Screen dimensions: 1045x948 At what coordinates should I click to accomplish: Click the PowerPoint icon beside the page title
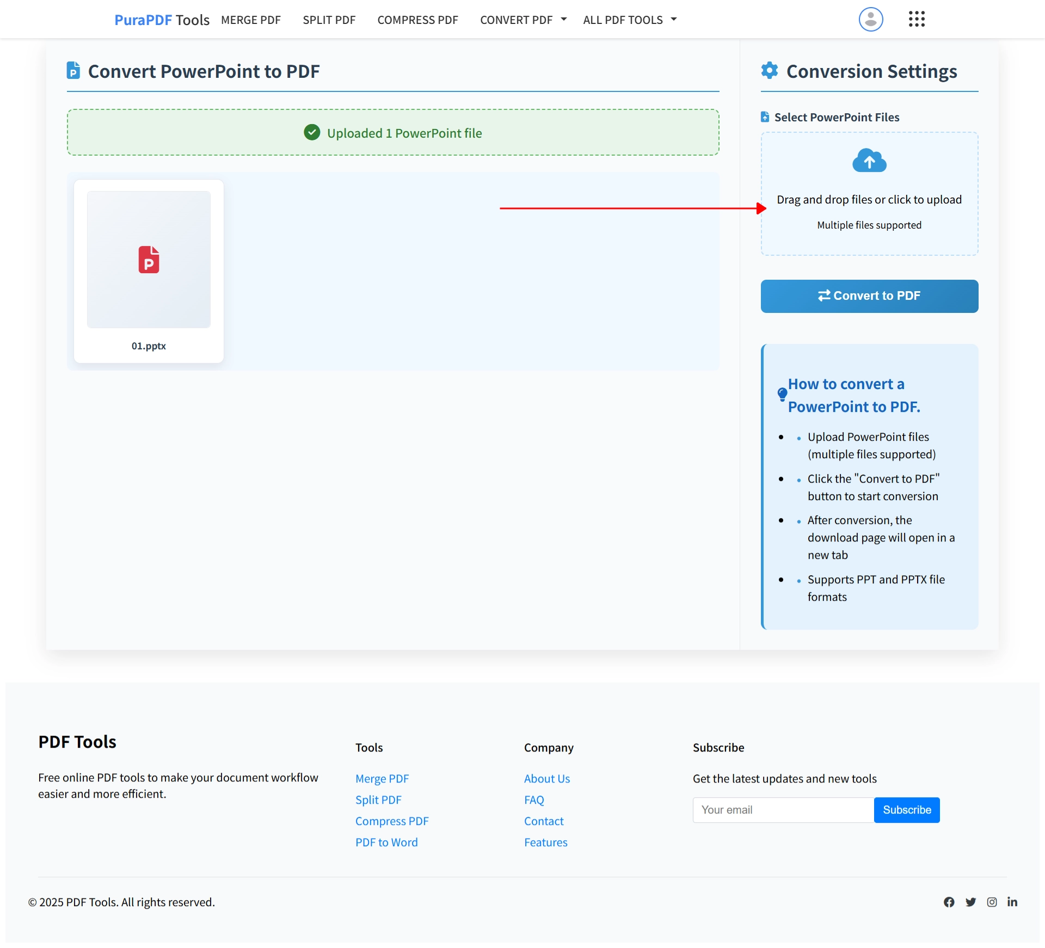click(72, 70)
